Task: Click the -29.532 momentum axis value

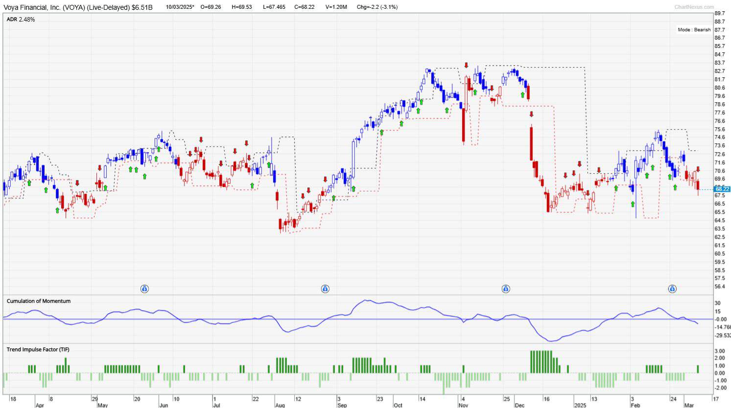Action: click(722, 336)
